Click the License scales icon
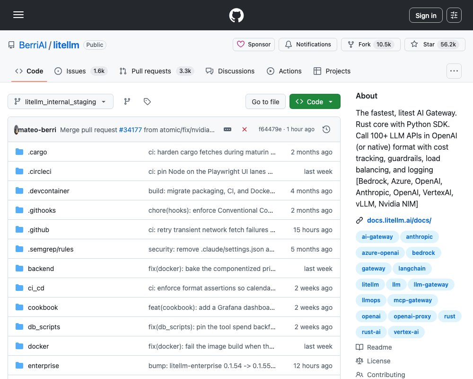 pos(359,361)
